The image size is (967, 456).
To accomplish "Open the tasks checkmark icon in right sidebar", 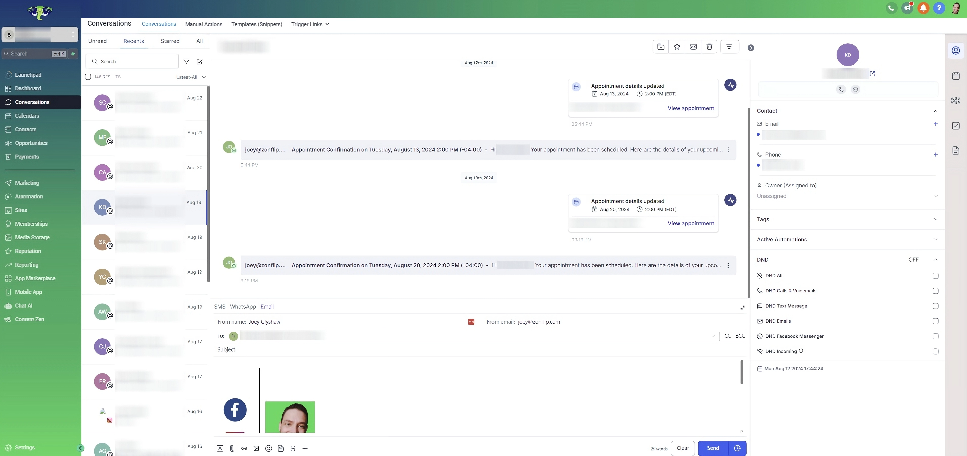I will click(x=956, y=126).
